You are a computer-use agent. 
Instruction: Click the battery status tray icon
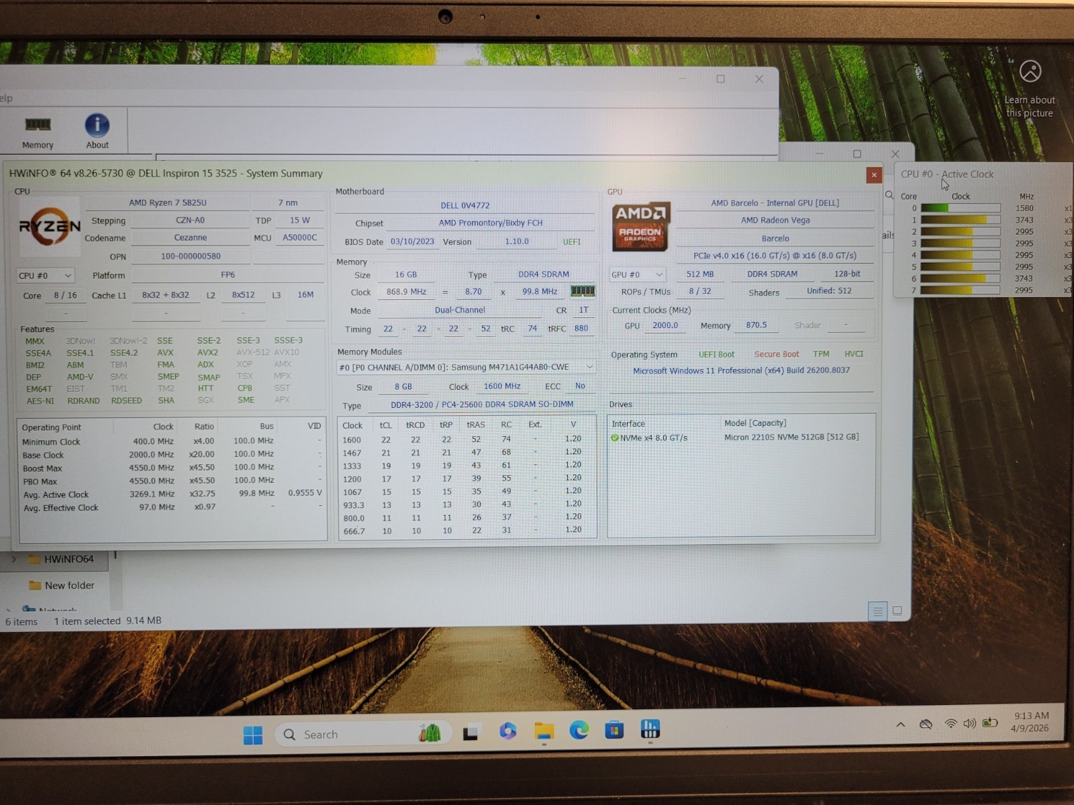(990, 722)
